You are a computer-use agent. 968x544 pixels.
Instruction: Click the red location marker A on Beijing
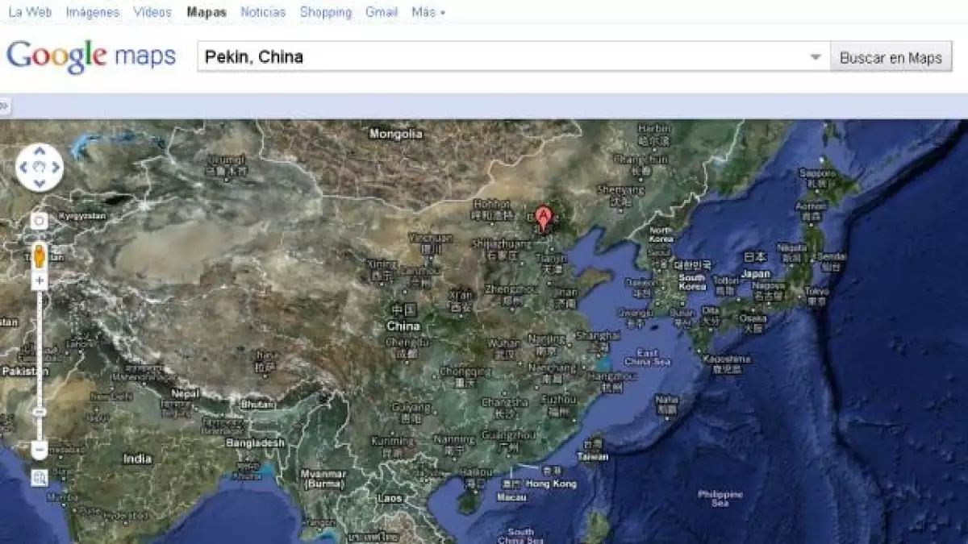544,218
